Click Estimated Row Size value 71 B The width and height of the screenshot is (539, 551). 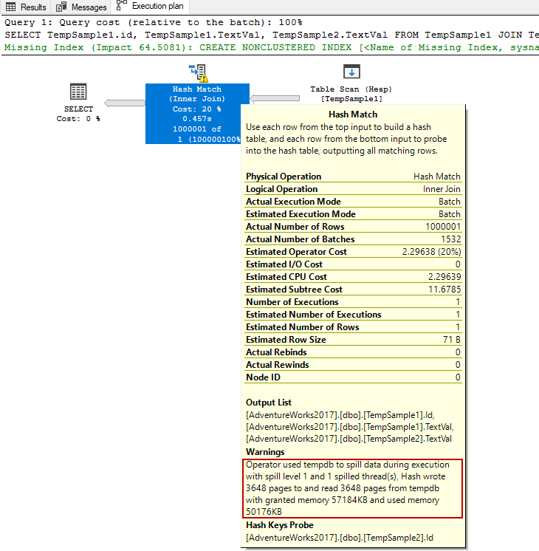point(452,340)
